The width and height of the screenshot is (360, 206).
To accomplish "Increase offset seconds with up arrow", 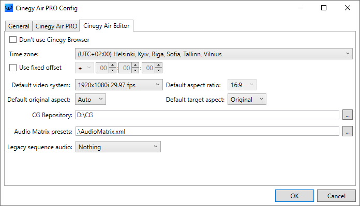I will [159, 65].
